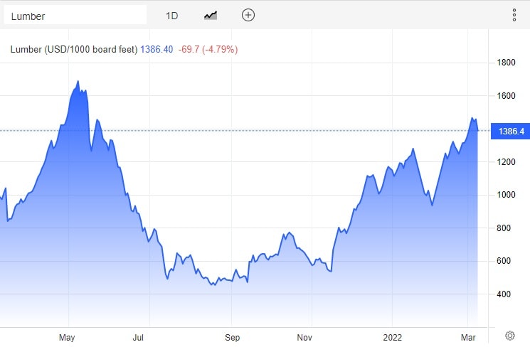The width and height of the screenshot is (530, 347).
Task: Click the 400 price axis label
Action: (x=504, y=294)
